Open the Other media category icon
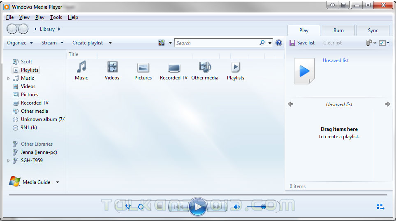The image size is (396, 221). (x=205, y=67)
